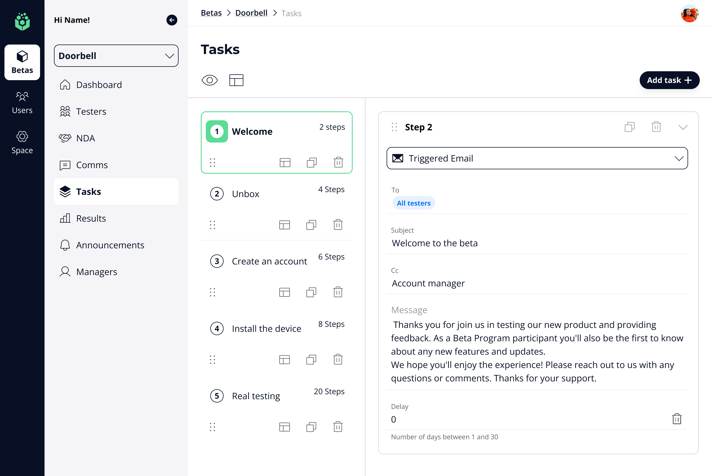Image resolution: width=712 pixels, height=476 pixels.
Task: Click the Subject field Welcome to the beta
Action: click(434, 243)
